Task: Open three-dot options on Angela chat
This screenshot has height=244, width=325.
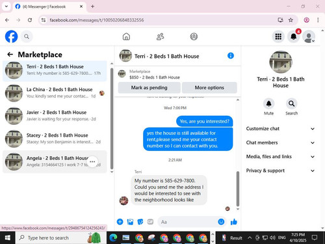Action: point(92,161)
